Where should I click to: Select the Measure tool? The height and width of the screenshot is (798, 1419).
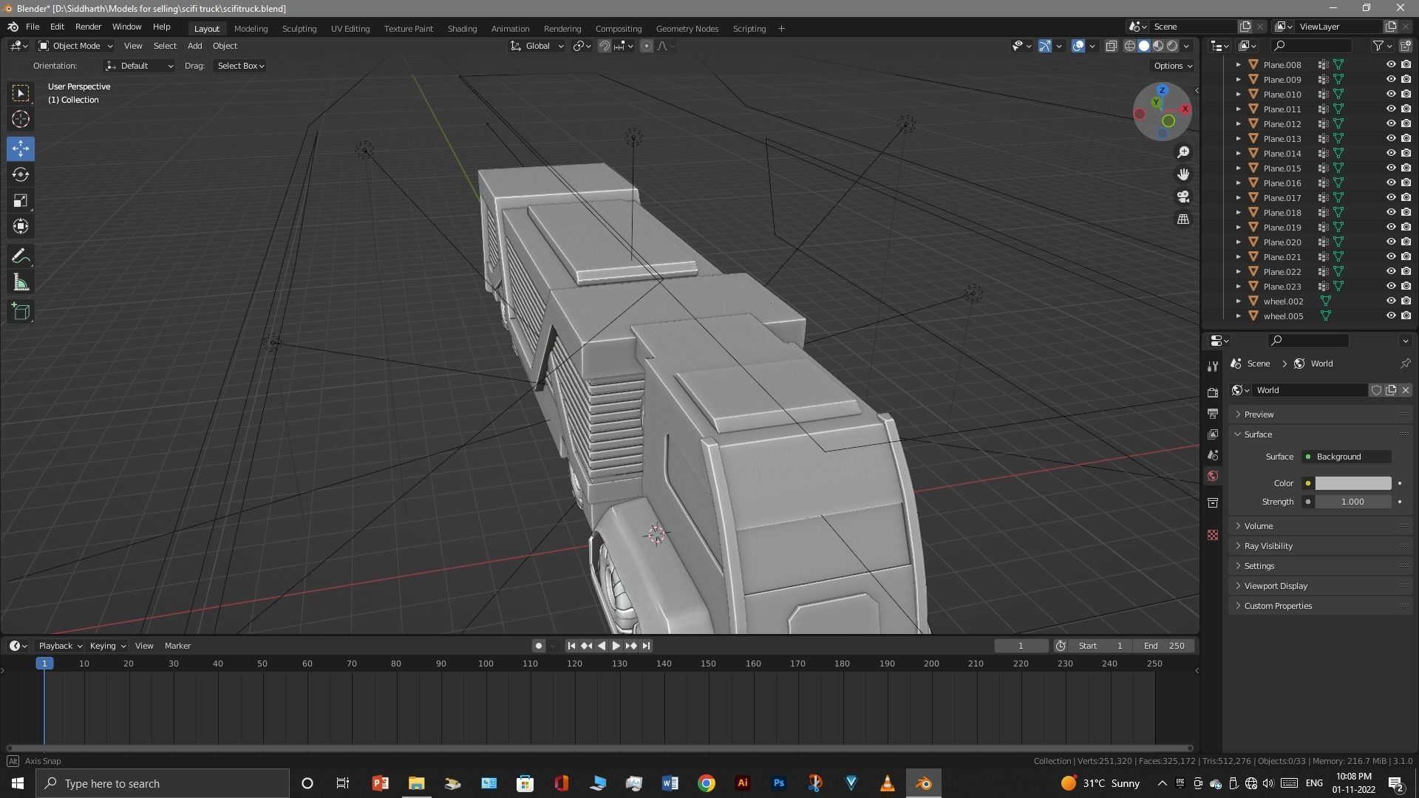click(21, 282)
